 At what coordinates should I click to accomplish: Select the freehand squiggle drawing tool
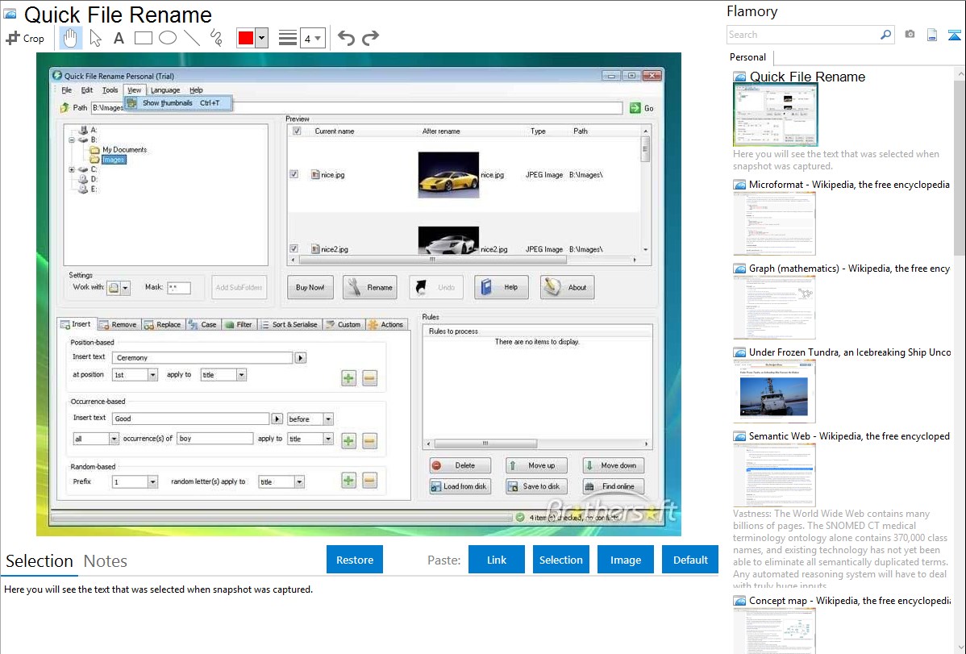click(215, 38)
